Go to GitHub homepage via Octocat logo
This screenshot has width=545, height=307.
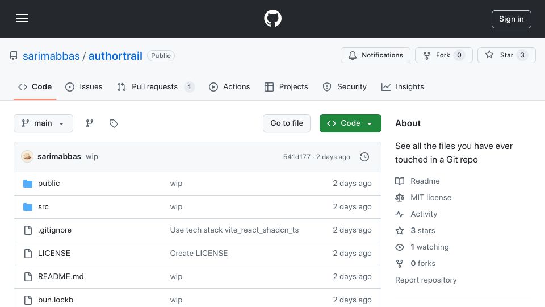(272, 18)
